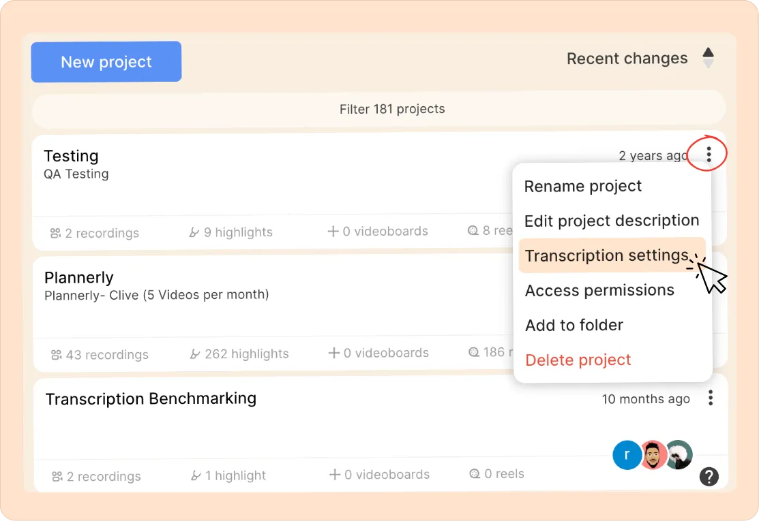Click the three-dot menu on Testing project

point(709,155)
